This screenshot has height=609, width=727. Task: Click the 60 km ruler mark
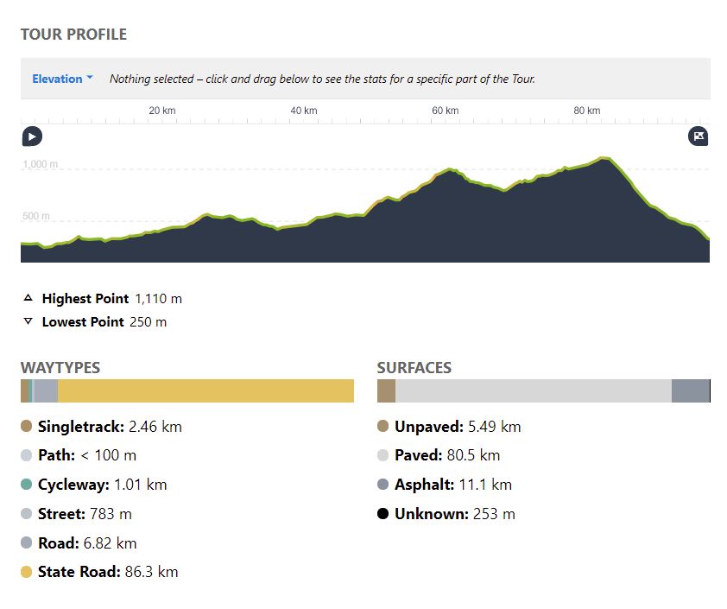444,111
